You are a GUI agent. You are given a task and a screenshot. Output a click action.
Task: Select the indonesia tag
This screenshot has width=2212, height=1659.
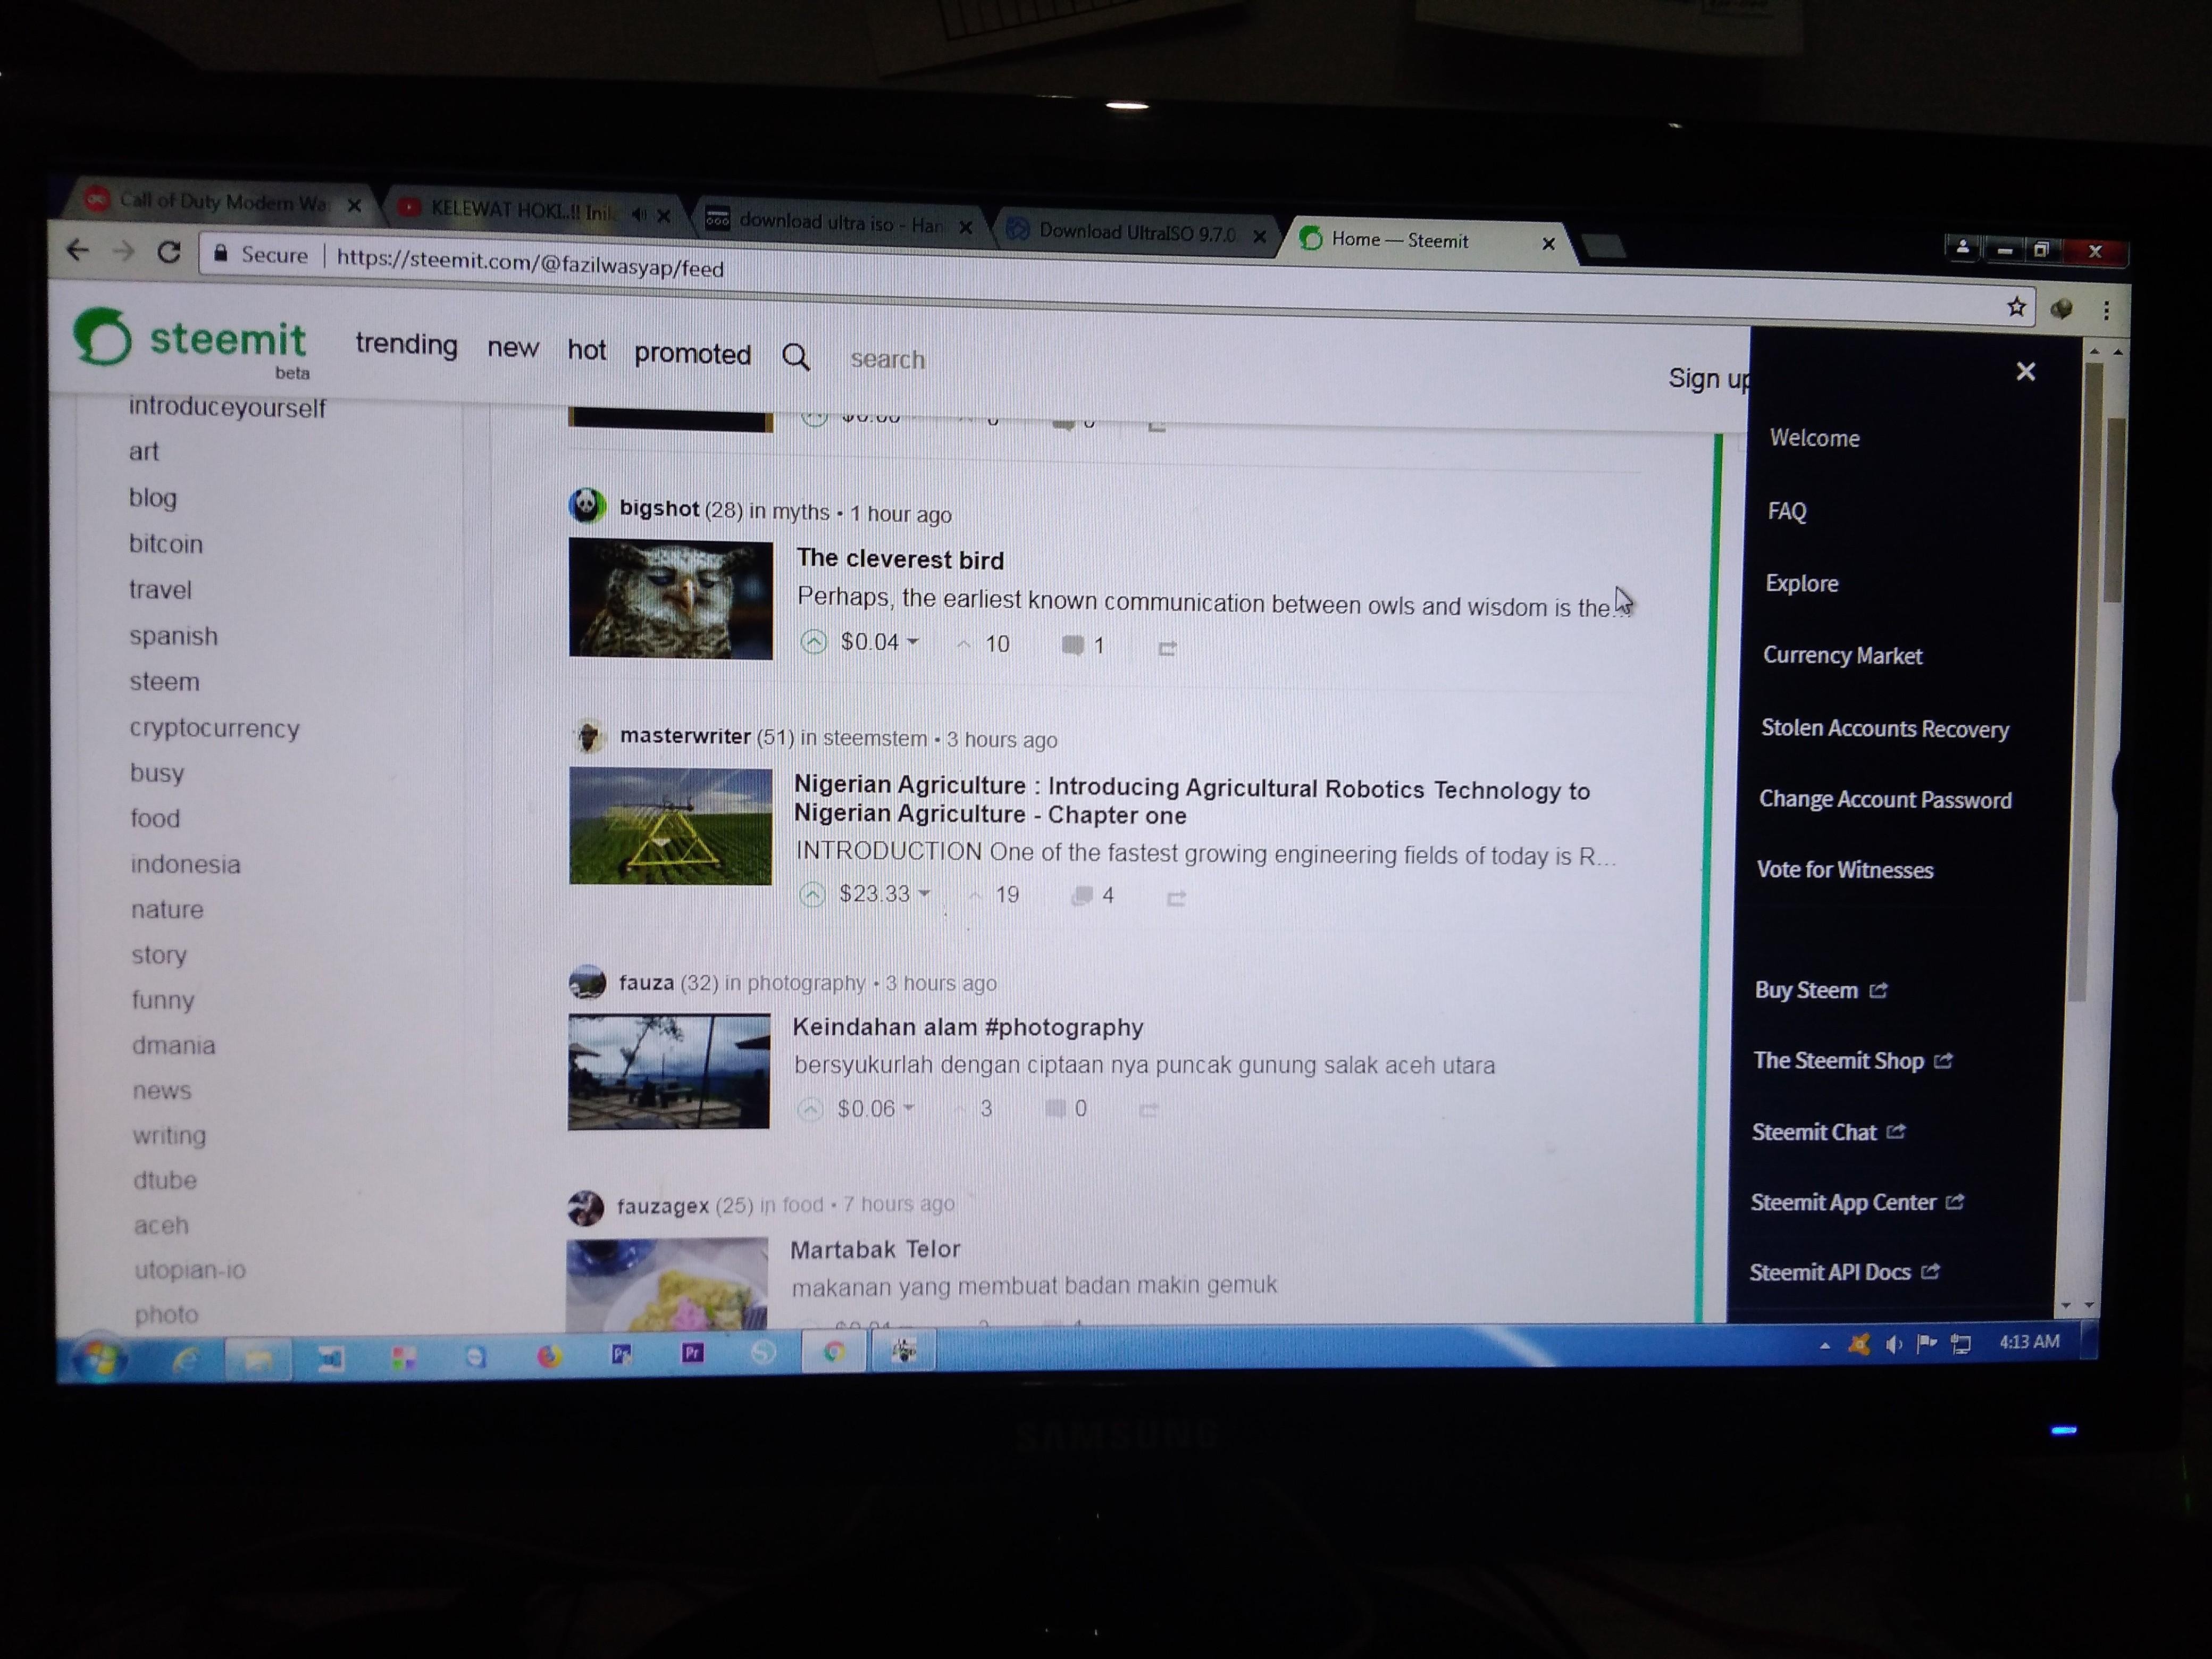click(x=185, y=864)
